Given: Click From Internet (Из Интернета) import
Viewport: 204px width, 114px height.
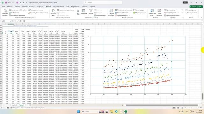Looking at the screenshot, I should click(14, 13).
